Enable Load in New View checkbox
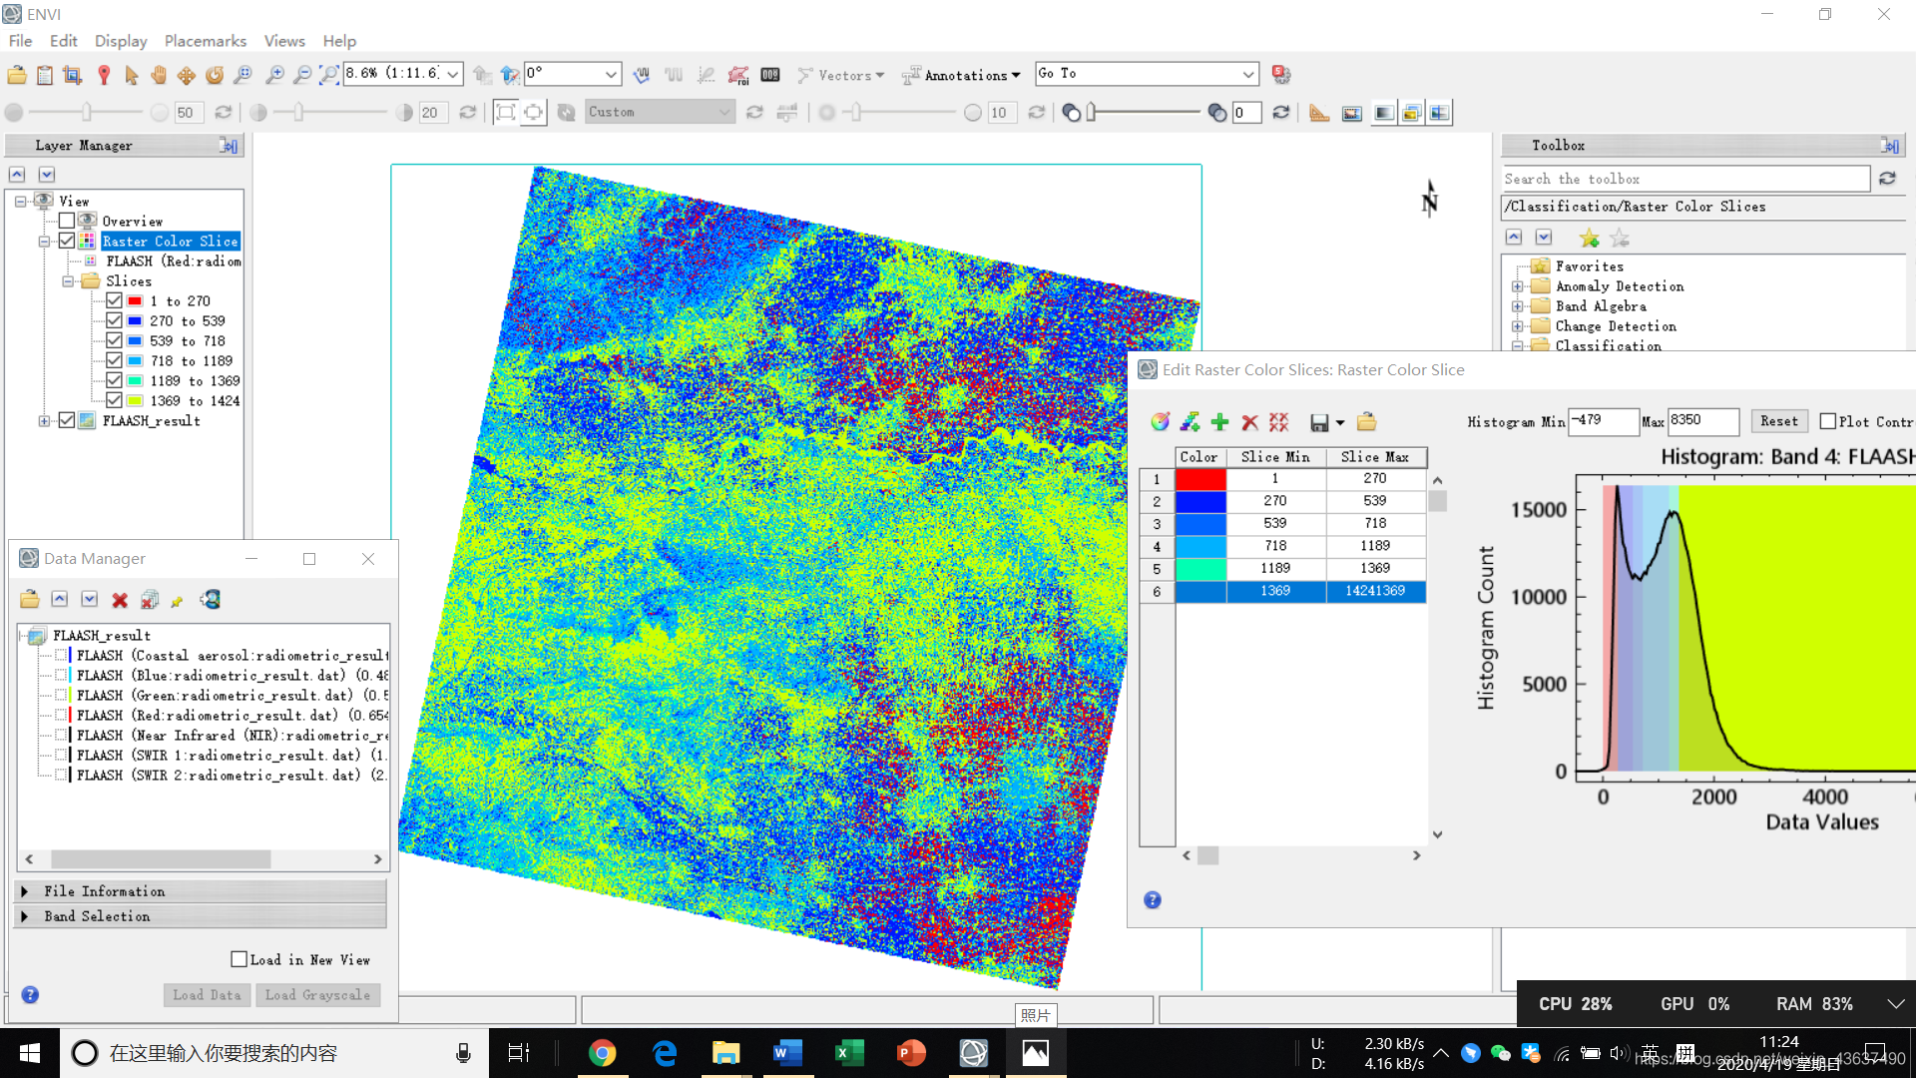 239,959
